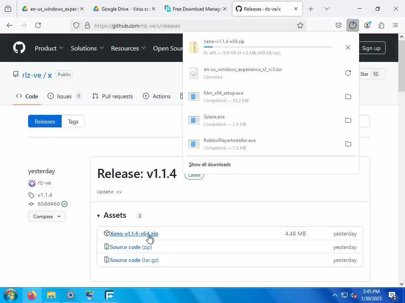Click the GitHub logo icon
Screen dimensions: 405x303
point(19,48)
